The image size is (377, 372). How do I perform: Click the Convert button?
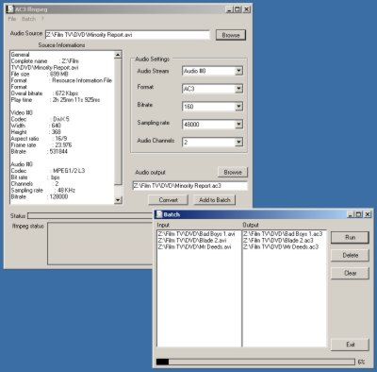point(168,200)
